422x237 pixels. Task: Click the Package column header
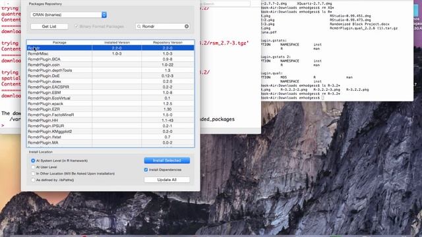(59, 42)
